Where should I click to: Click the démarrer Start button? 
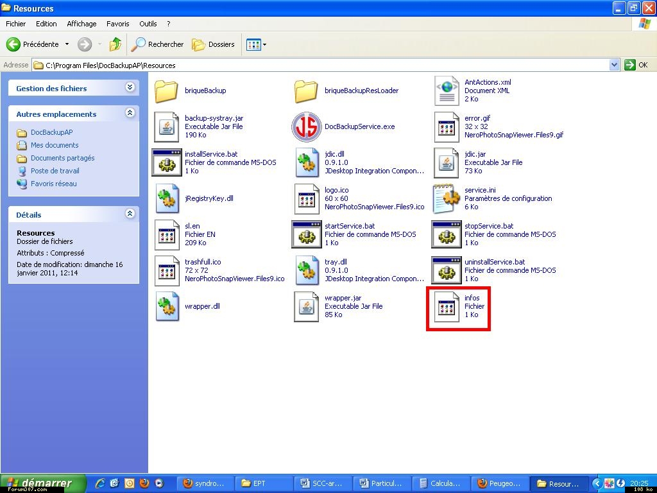43,483
